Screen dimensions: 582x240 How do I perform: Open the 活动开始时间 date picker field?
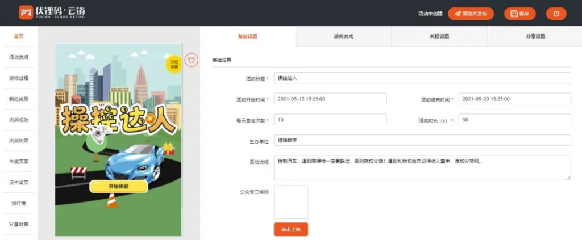330,99
